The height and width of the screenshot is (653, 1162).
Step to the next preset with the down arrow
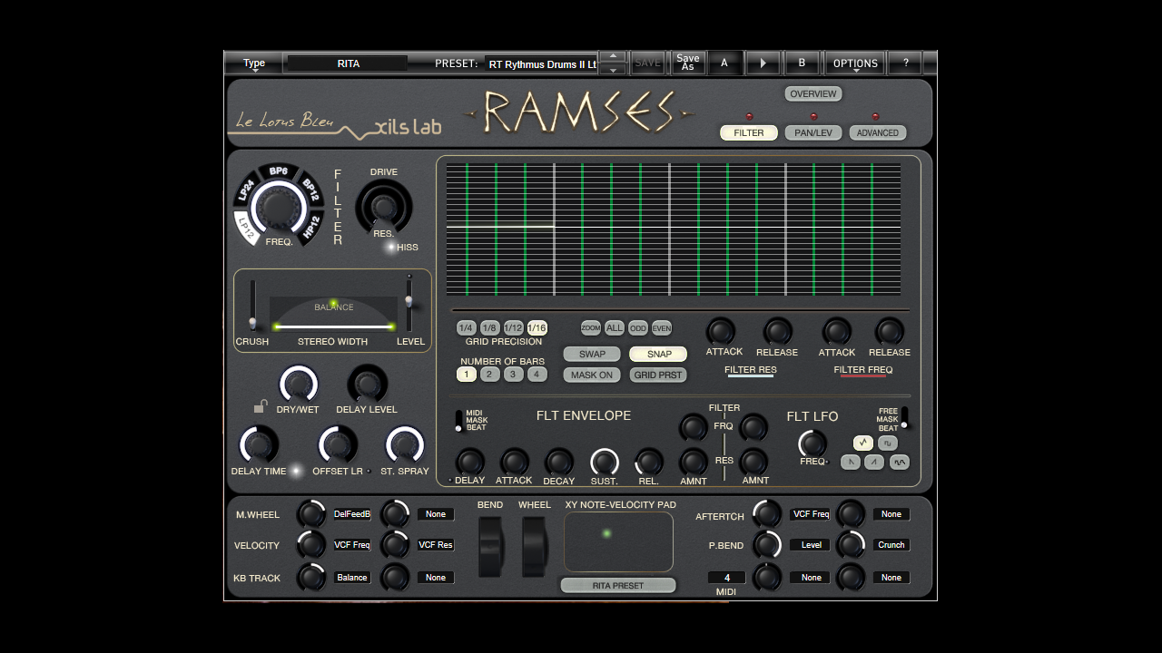614,69
